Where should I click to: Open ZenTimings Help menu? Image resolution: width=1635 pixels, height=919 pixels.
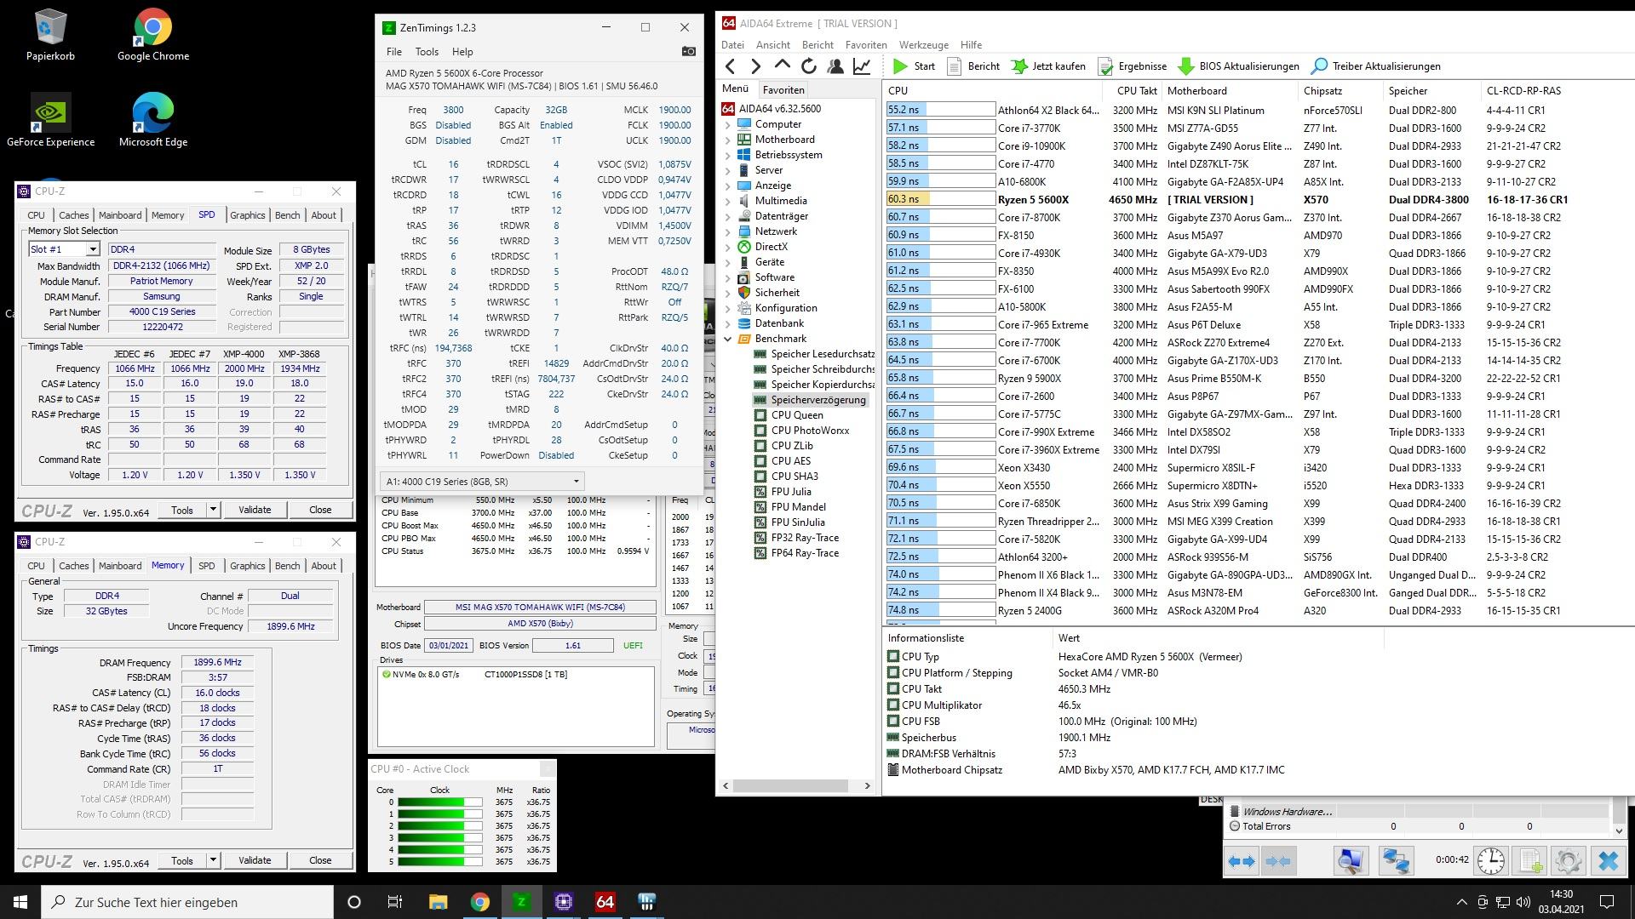click(x=462, y=52)
